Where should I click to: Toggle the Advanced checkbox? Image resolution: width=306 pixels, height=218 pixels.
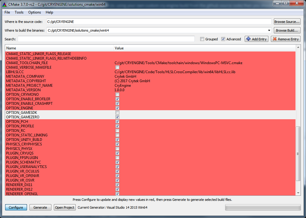[223, 39]
